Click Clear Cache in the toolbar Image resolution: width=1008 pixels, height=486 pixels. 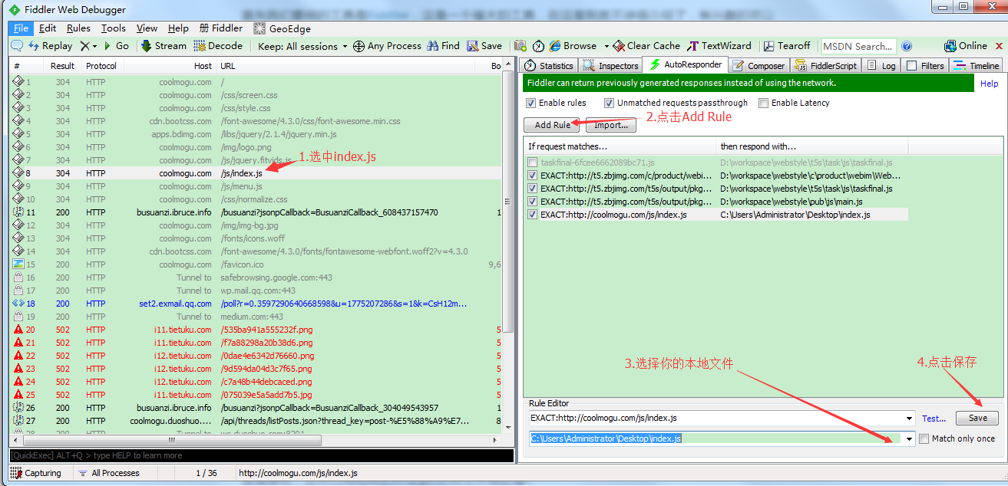(647, 46)
